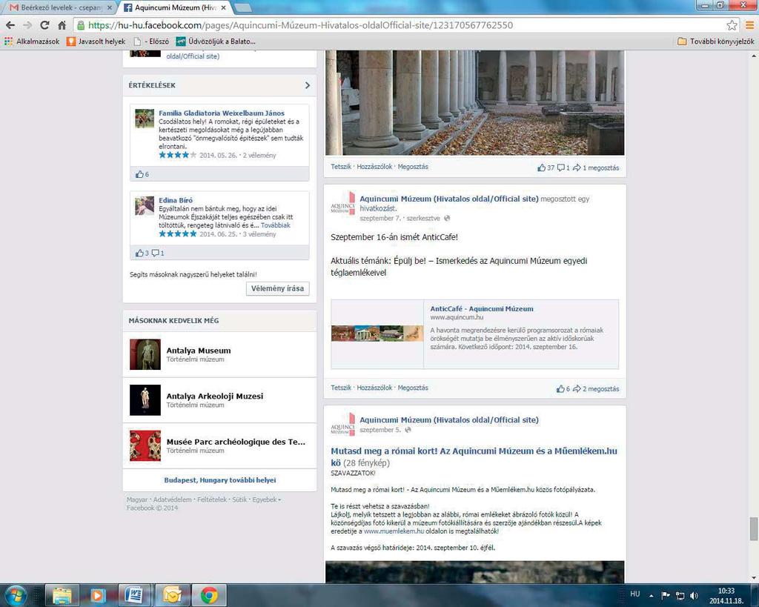
Task: Open Word from the taskbar
Action: click(133, 595)
